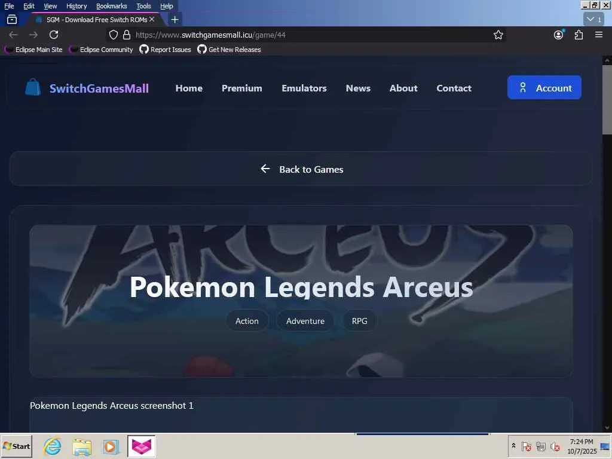Click show desktop icon in tray
612x459 pixels.
pos(605,446)
